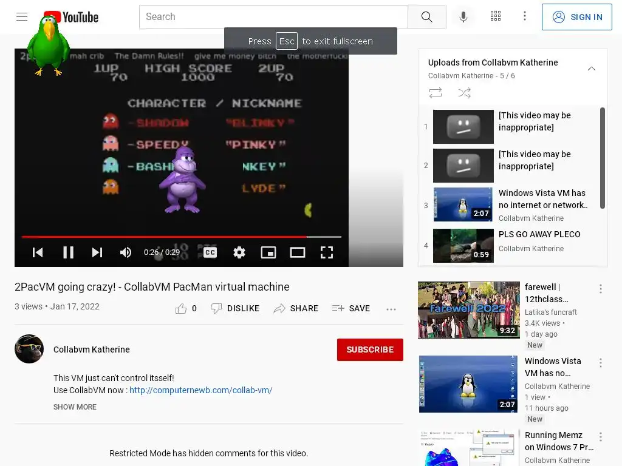Open options menu for Windows Vista recommendation
The image size is (622, 466).
[x=601, y=363]
